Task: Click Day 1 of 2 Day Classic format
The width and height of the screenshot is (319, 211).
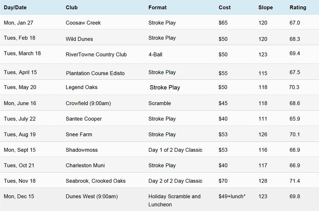Action: (x=175, y=150)
